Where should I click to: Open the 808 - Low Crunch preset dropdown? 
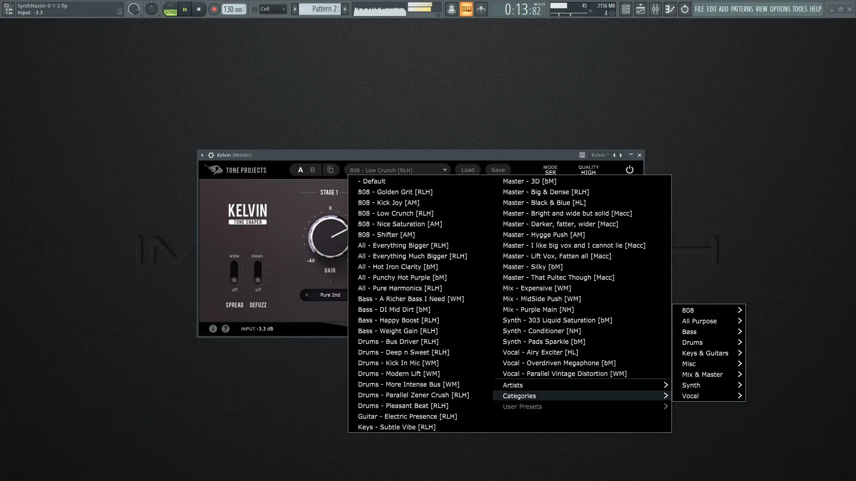[397, 170]
